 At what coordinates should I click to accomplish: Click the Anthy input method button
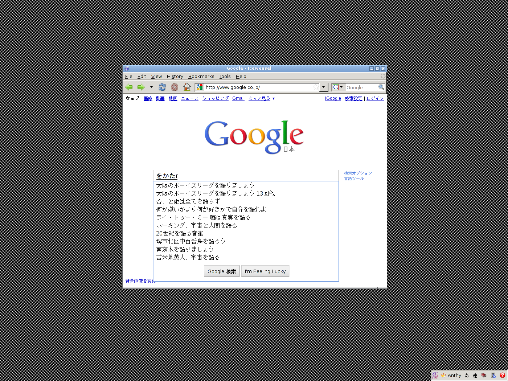tap(451, 375)
